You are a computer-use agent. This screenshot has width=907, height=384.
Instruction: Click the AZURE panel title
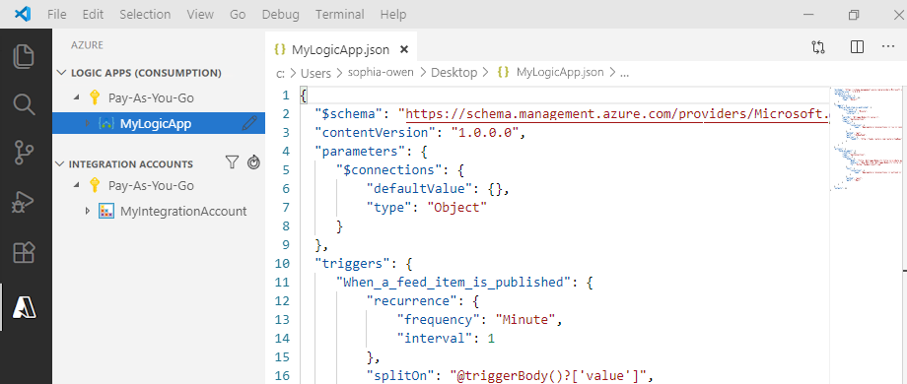pos(87,45)
